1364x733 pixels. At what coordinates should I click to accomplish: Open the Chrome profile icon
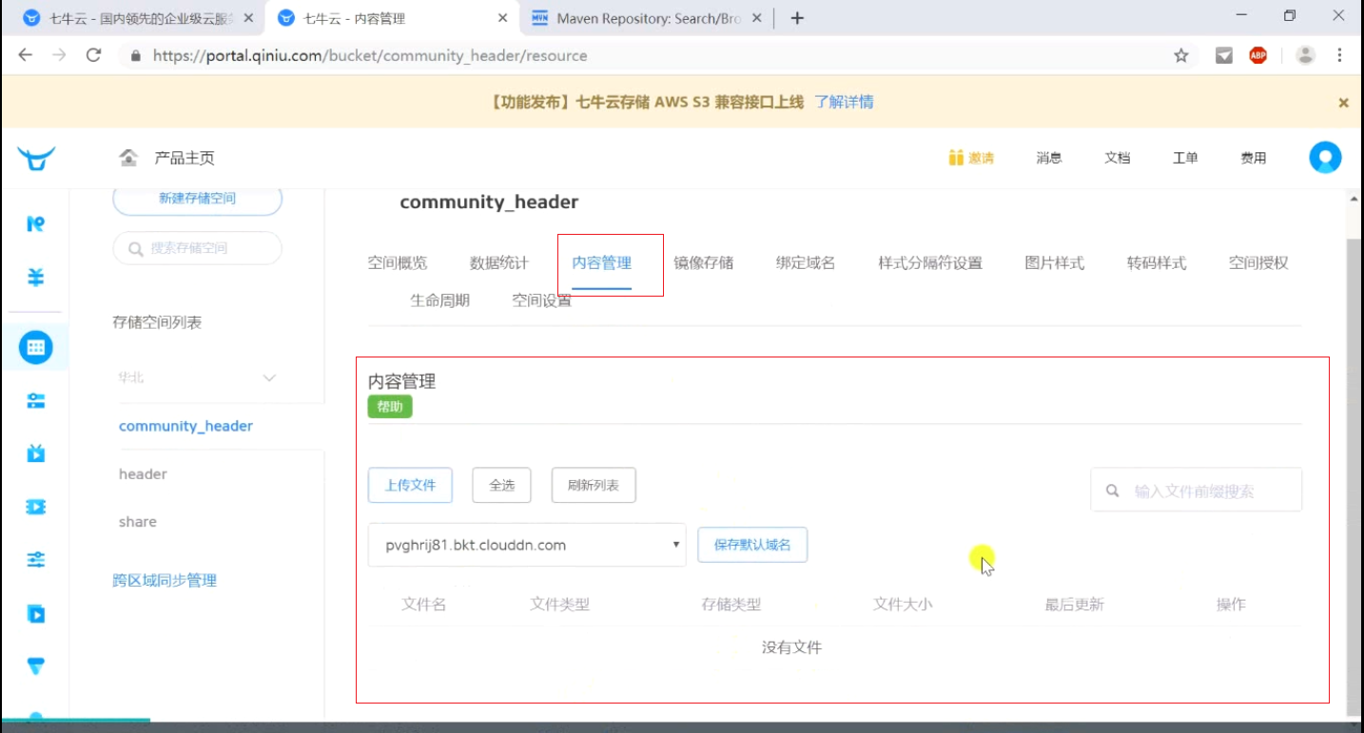1305,56
